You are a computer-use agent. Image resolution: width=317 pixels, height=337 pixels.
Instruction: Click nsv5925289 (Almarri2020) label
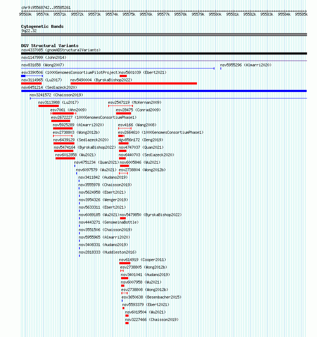78,125
